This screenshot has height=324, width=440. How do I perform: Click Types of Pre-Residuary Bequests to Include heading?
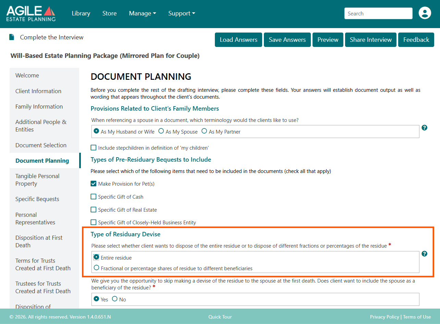coord(151,160)
